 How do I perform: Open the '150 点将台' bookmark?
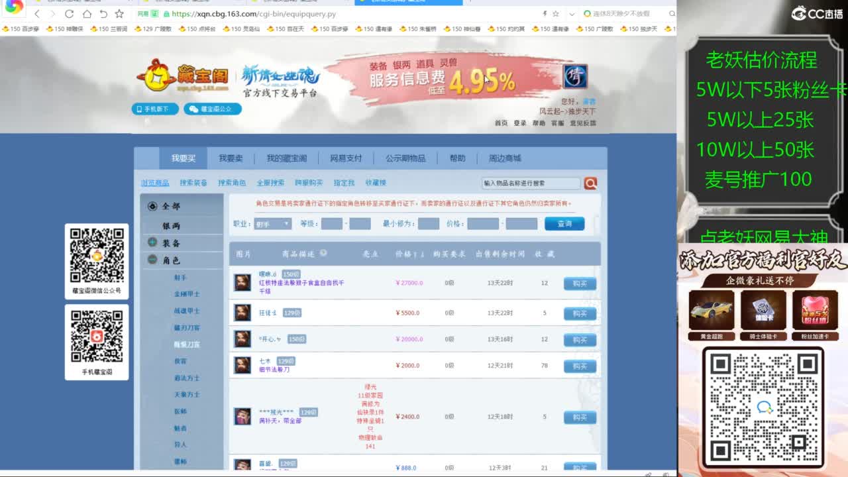[x=197, y=29]
